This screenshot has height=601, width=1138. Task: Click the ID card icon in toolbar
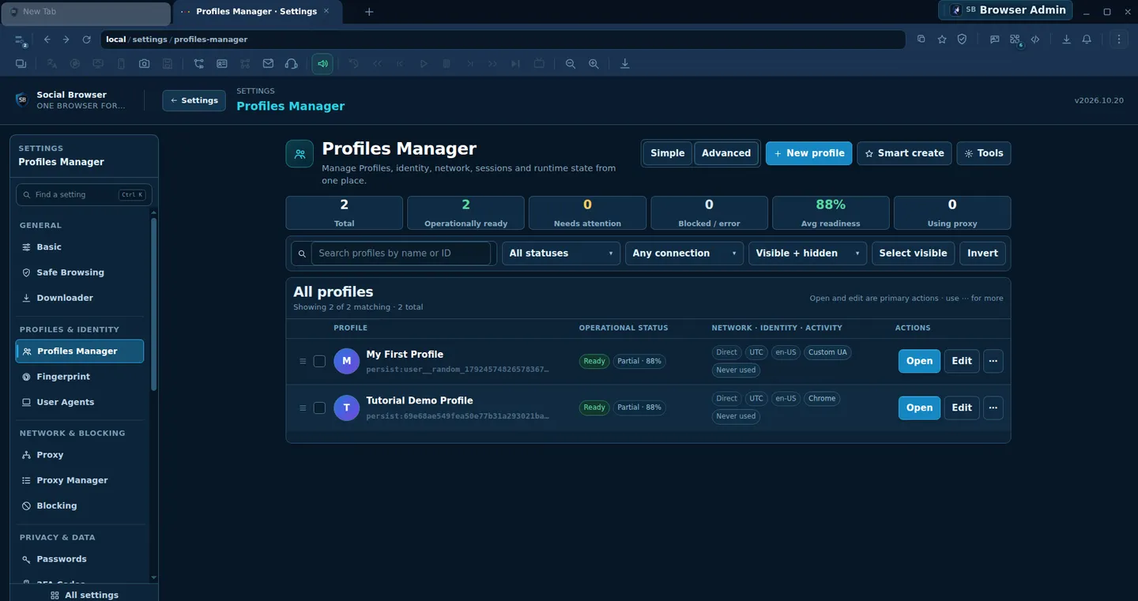[x=222, y=64]
